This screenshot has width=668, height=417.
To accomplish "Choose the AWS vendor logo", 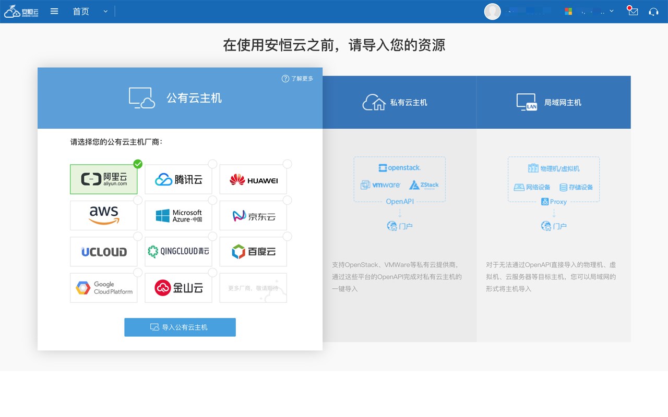I will (x=104, y=215).
